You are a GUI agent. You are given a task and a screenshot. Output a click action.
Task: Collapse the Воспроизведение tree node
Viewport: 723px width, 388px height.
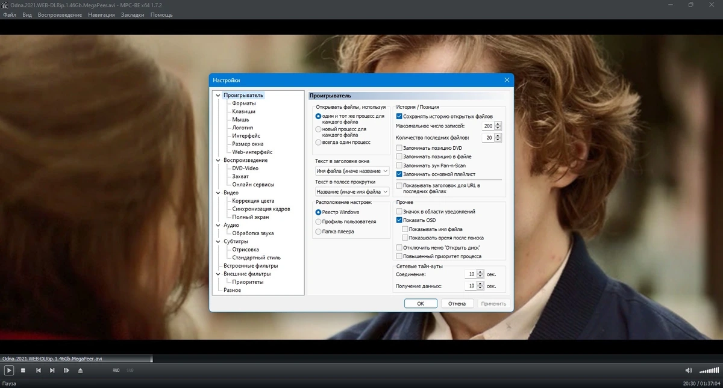point(218,160)
